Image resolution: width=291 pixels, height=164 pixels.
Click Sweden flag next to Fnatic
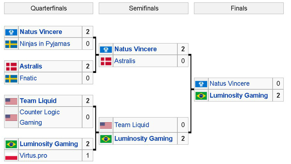point(11,78)
